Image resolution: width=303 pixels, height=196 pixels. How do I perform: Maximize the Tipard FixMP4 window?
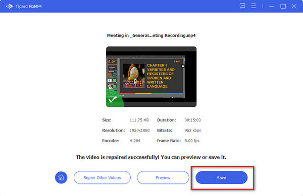tap(283, 7)
